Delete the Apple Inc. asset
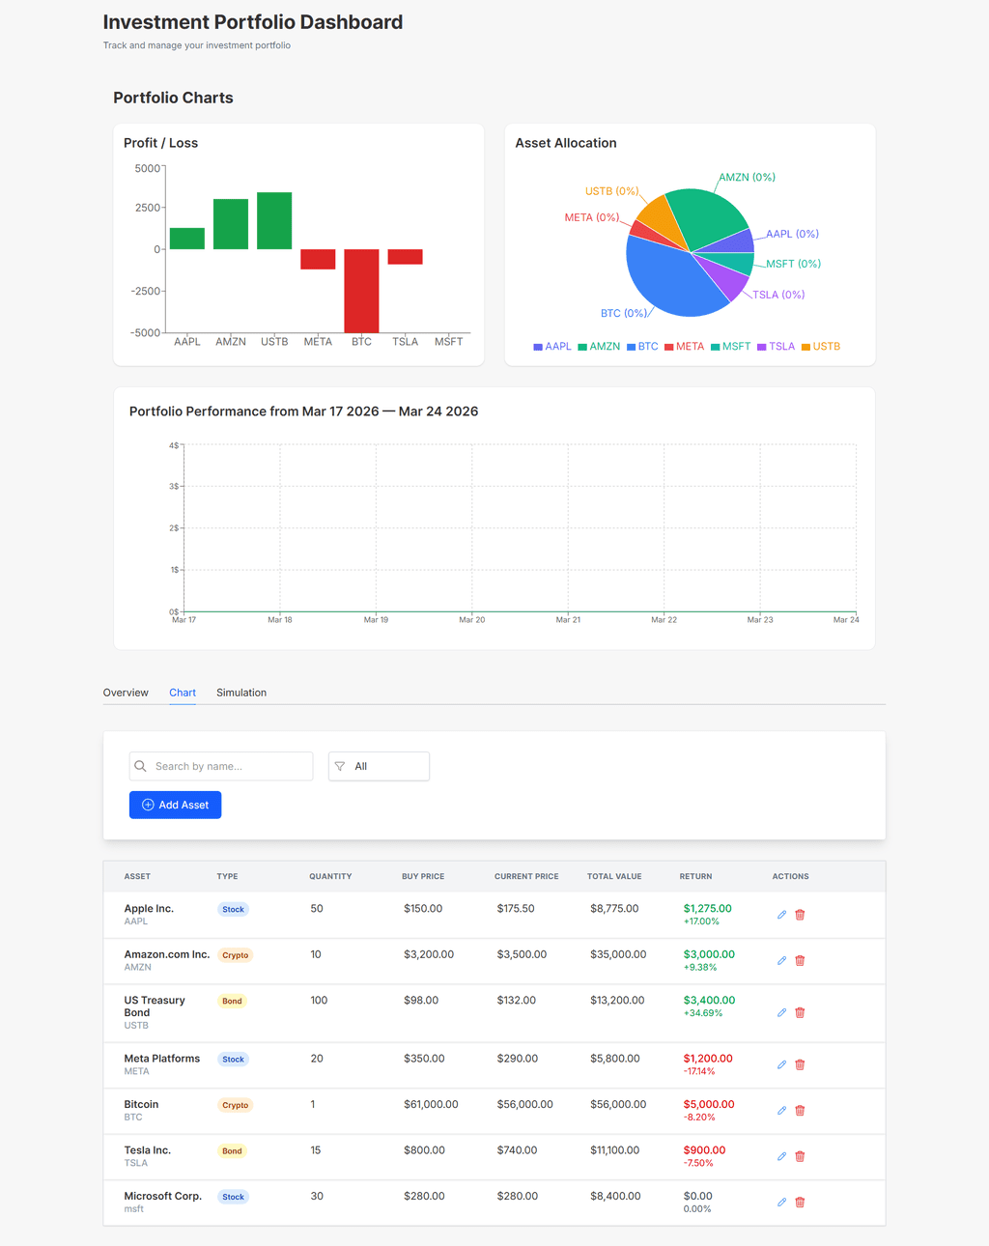This screenshot has height=1246, width=989. click(x=800, y=915)
